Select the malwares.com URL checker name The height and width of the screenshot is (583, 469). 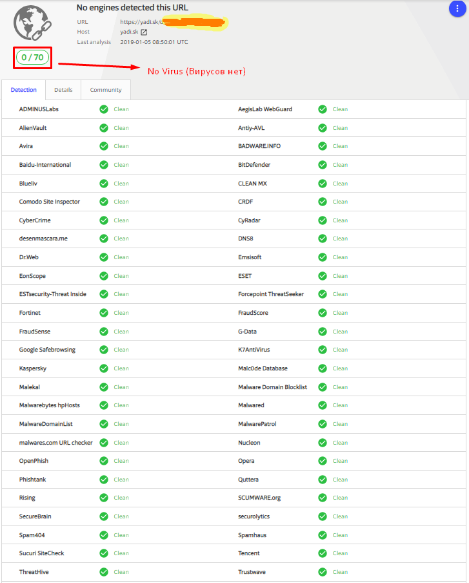55,443
